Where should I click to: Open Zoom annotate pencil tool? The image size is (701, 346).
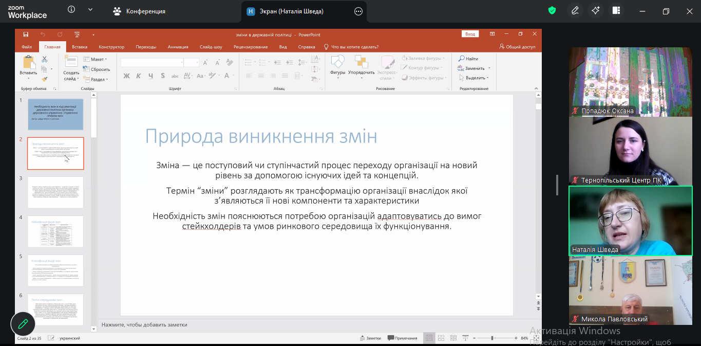[575, 11]
